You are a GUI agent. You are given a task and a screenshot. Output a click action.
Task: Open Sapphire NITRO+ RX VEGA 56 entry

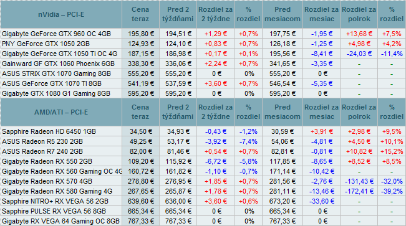[55, 201]
